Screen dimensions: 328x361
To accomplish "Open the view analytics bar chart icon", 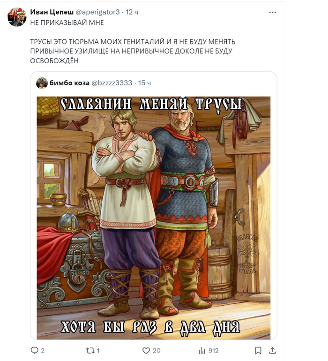I will point(202,351).
